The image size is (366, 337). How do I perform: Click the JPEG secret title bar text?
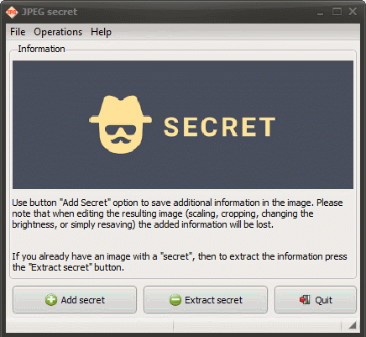[50, 12]
